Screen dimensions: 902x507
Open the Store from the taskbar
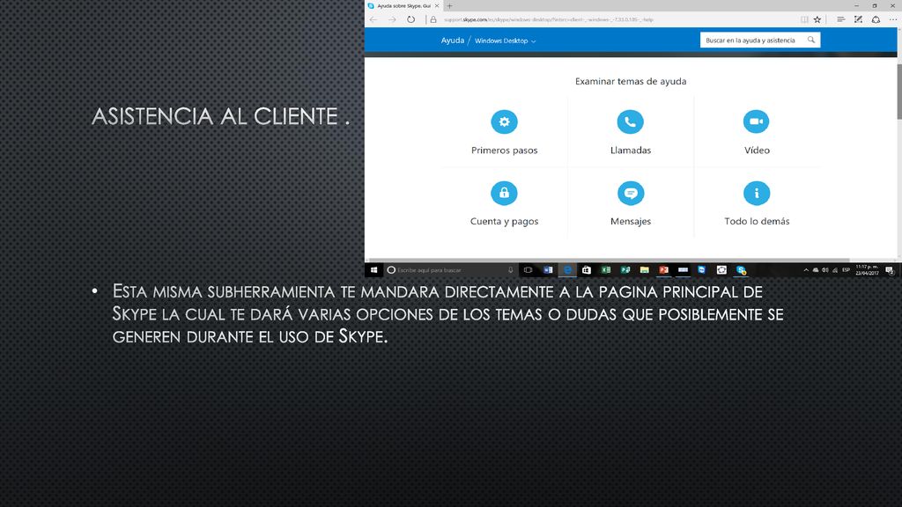[x=586, y=269]
